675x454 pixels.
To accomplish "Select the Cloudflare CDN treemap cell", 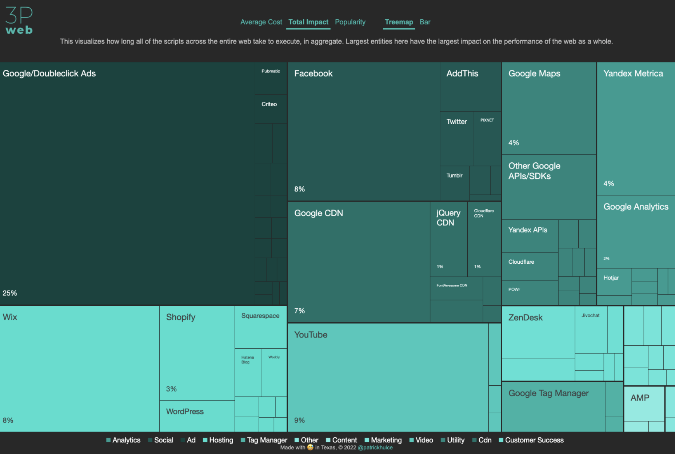I will (484, 239).
